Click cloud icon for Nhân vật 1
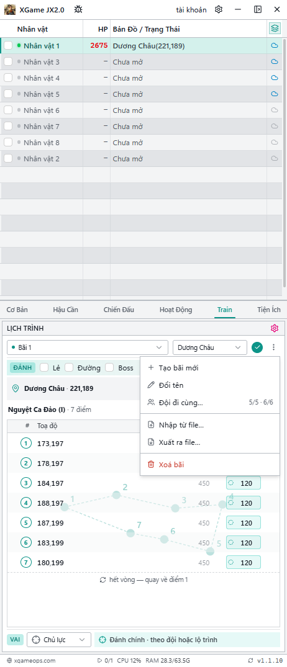Screen dimensions: 287x667 click(x=275, y=45)
